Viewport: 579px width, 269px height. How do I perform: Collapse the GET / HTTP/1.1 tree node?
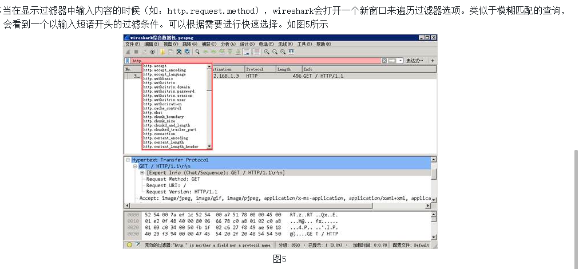tap(135, 167)
